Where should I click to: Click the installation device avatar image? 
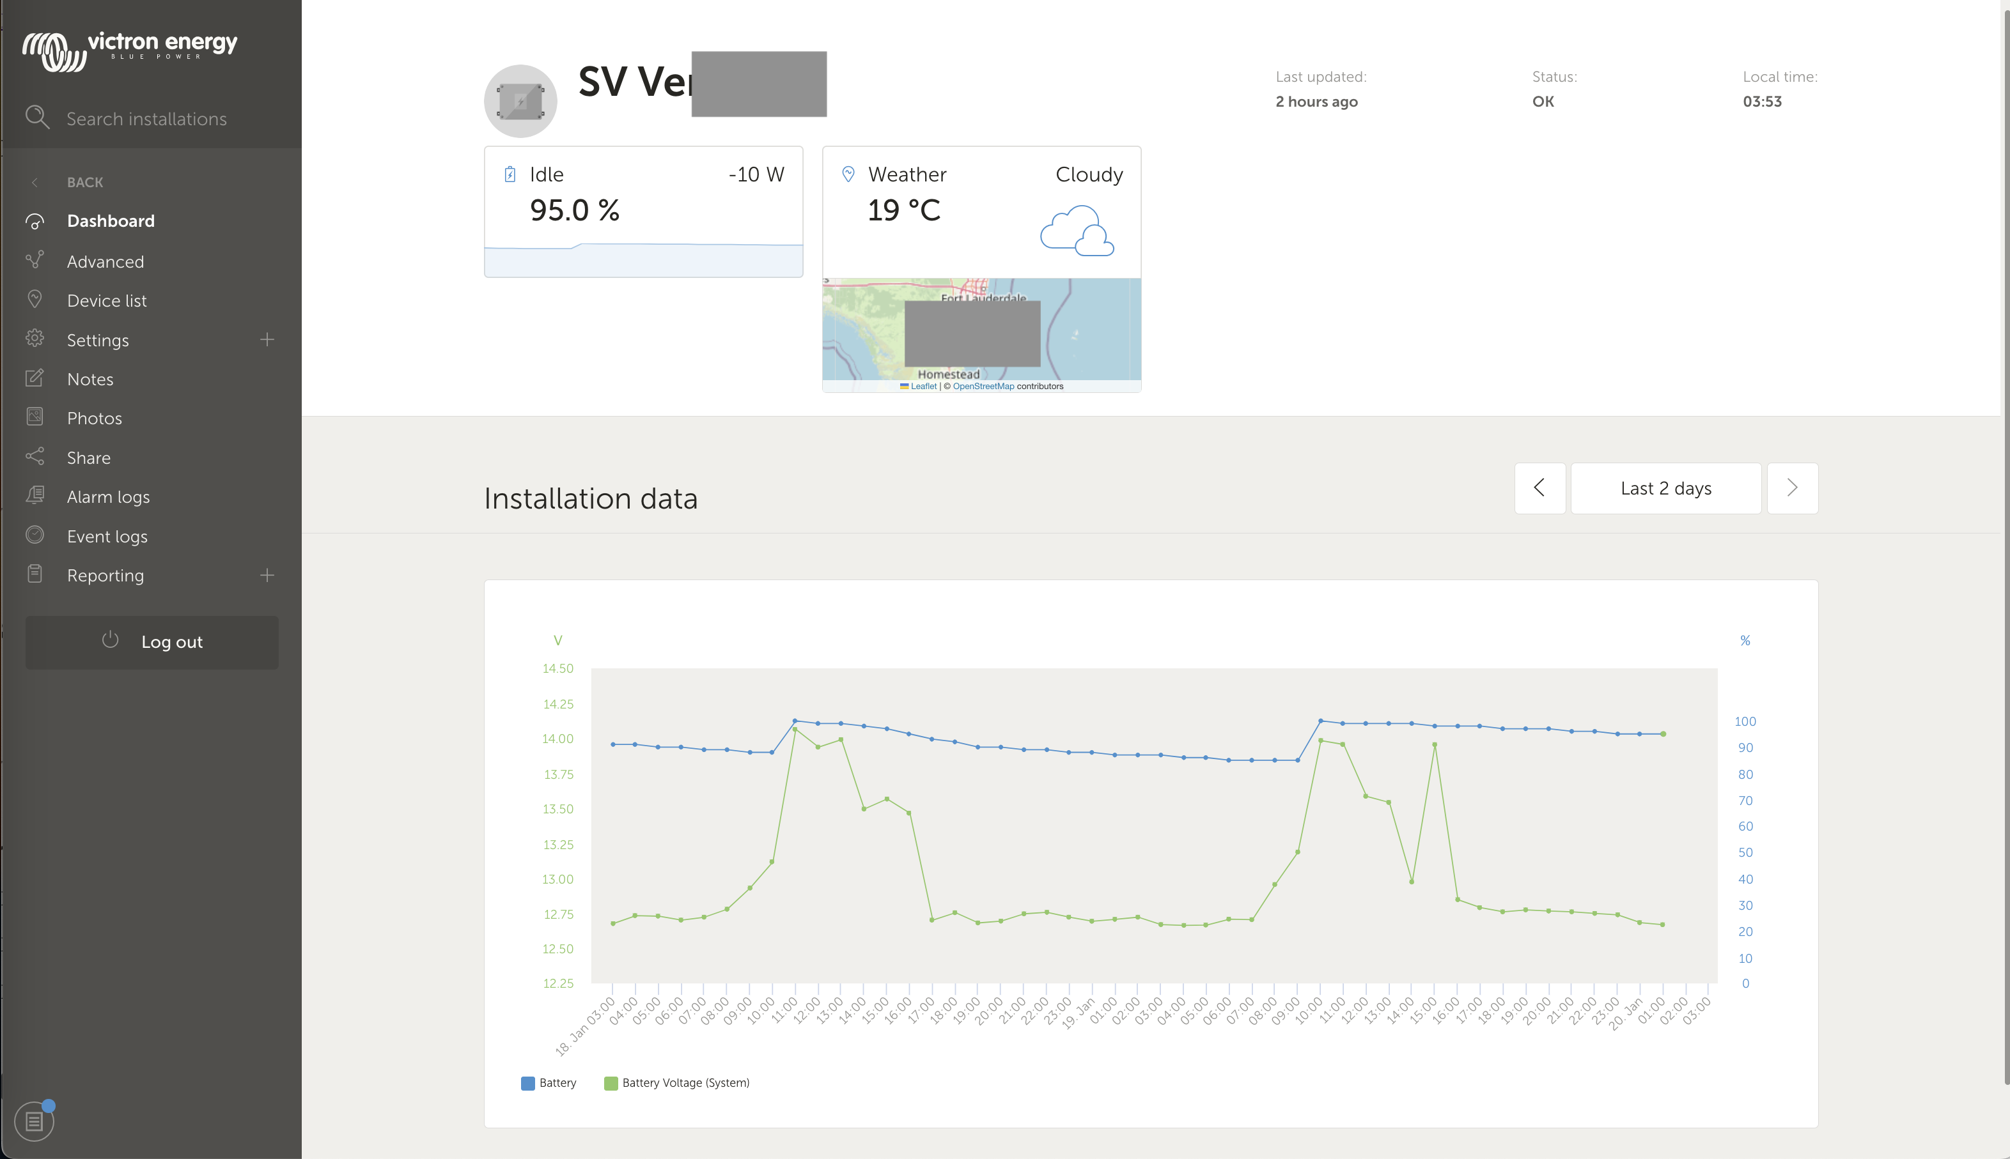520,101
